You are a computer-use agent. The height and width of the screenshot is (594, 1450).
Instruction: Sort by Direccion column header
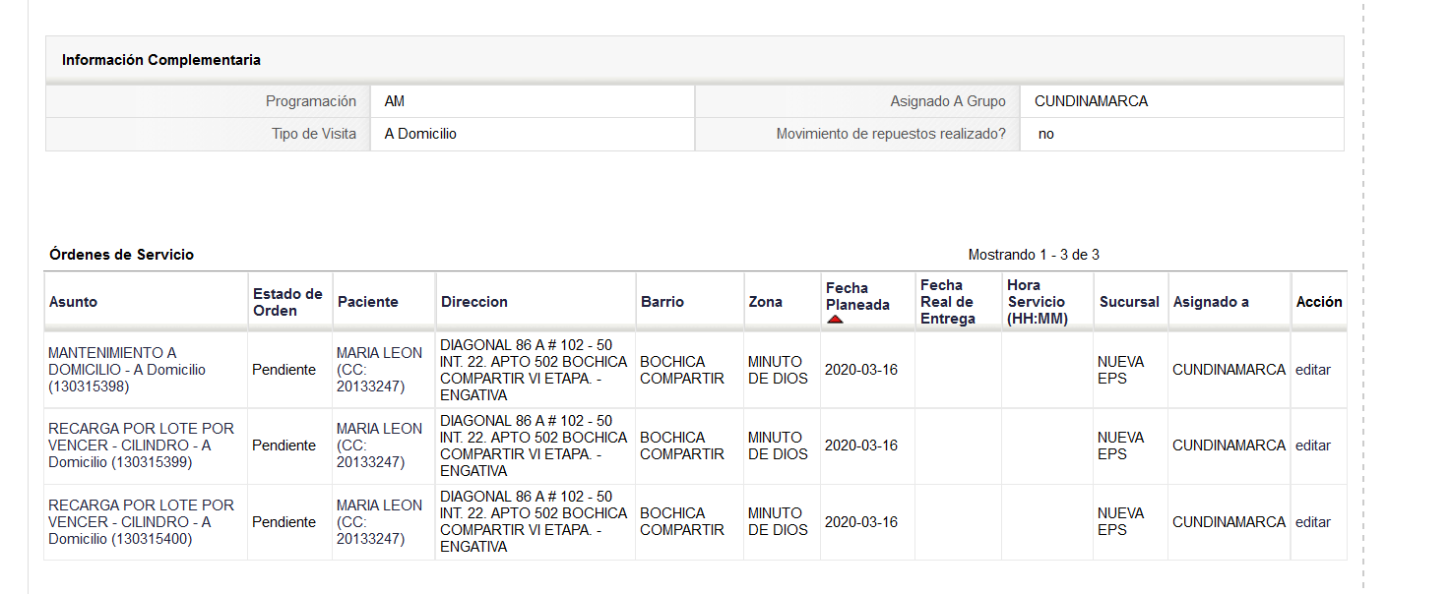pos(474,302)
